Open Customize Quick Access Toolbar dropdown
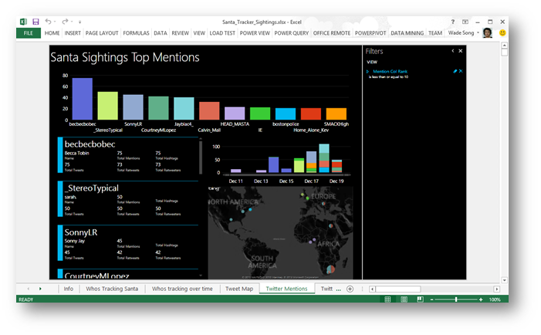This screenshot has height=335, width=541. click(x=79, y=22)
